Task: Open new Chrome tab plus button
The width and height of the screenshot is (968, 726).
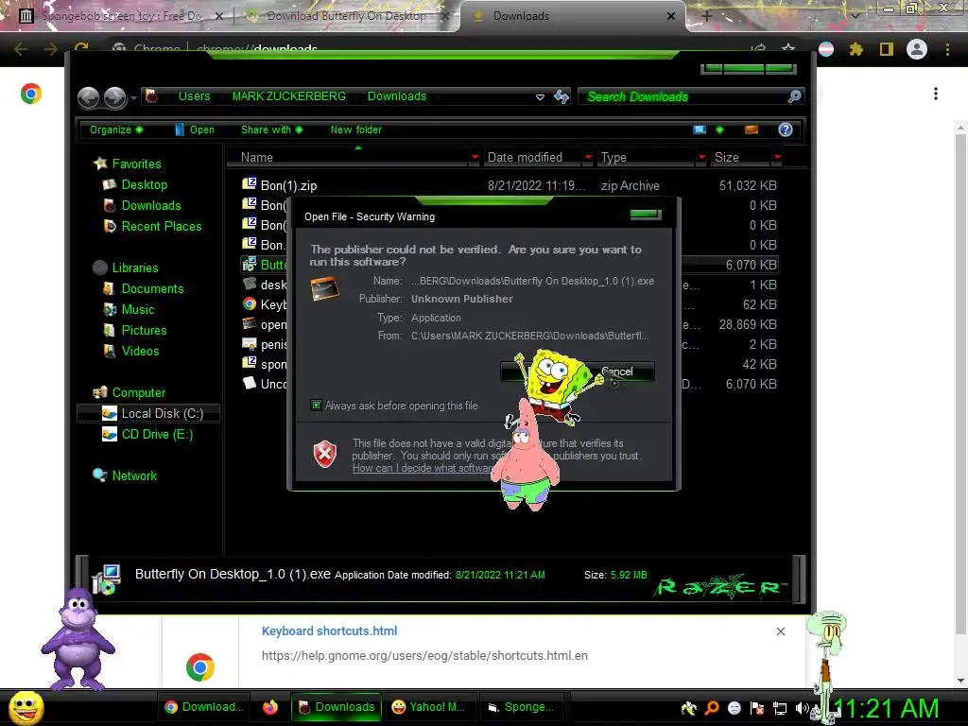Action: (x=707, y=16)
